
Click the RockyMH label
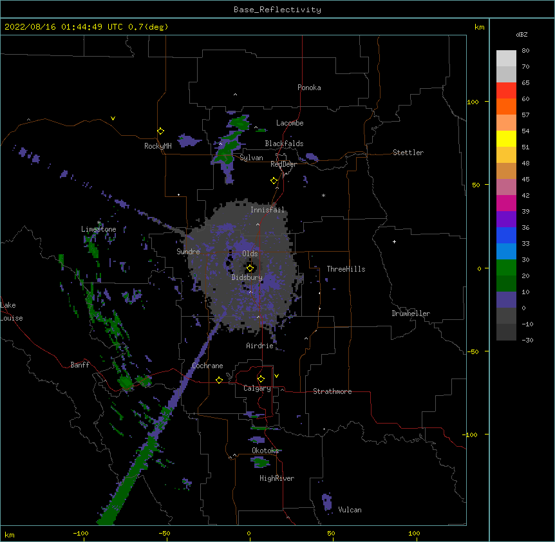[158, 146]
